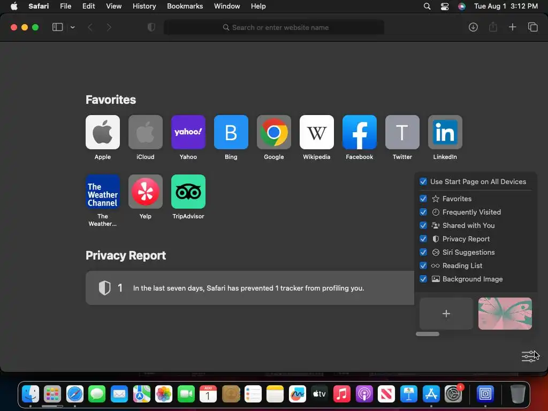Open The Weather Channel favorite tile

[x=102, y=192]
